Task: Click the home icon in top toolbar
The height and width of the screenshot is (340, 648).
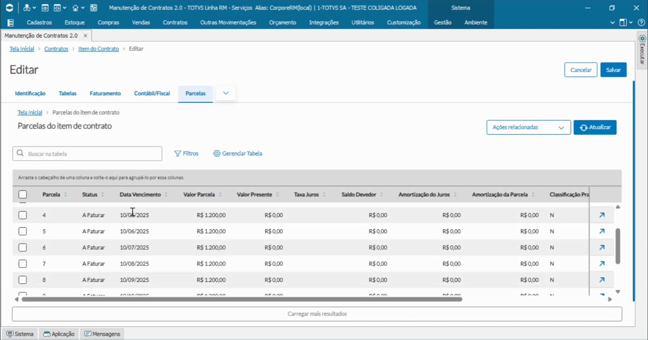Action: (75, 8)
